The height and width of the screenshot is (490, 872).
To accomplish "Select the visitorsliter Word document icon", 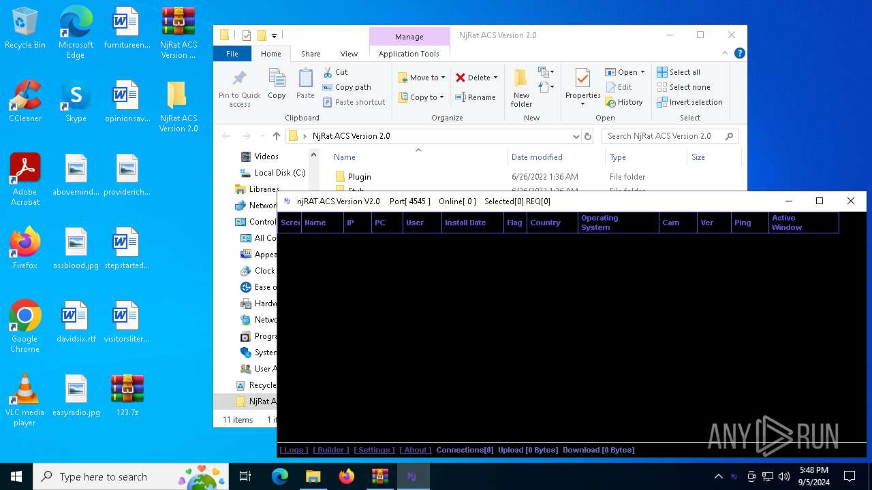I will tap(127, 323).
